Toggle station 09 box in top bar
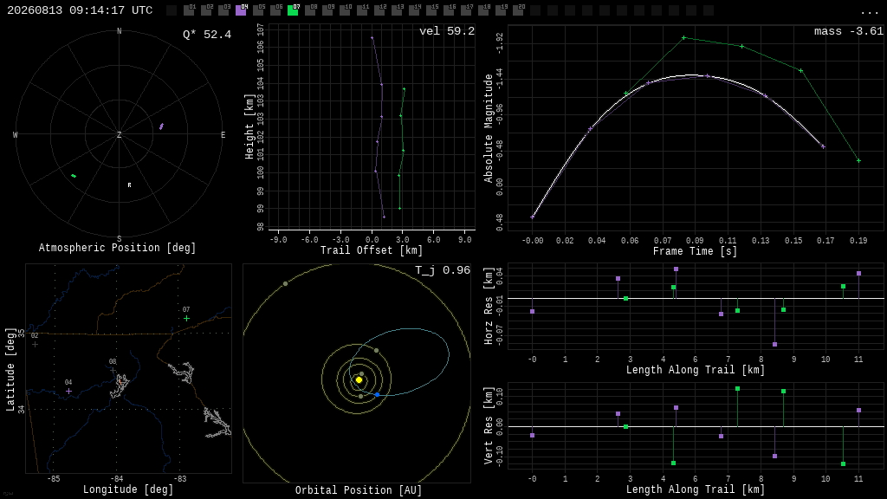Image resolution: width=887 pixels, height=499 pixels. [327, 10]
